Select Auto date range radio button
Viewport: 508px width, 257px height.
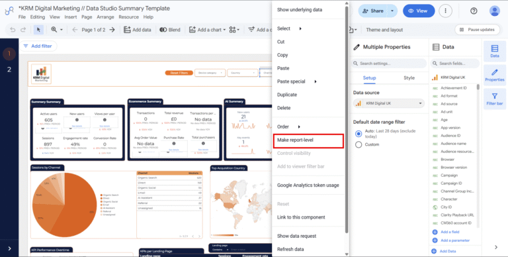359,134
